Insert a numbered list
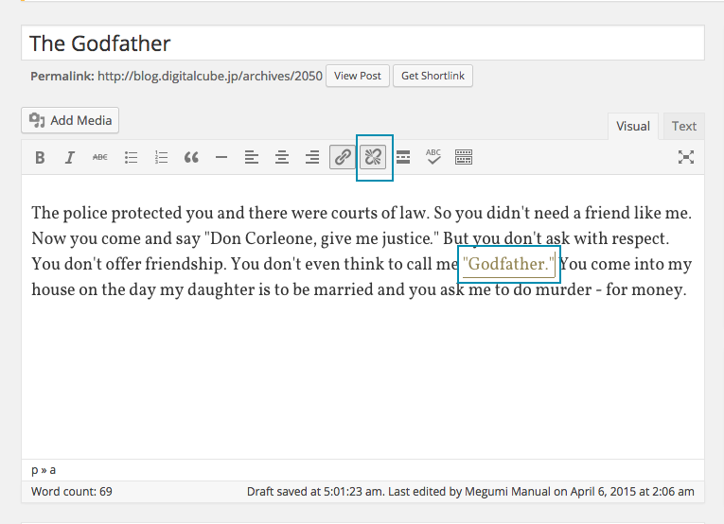Image resolution: width=724 pixels, height=524 pixels. point(161,158)
